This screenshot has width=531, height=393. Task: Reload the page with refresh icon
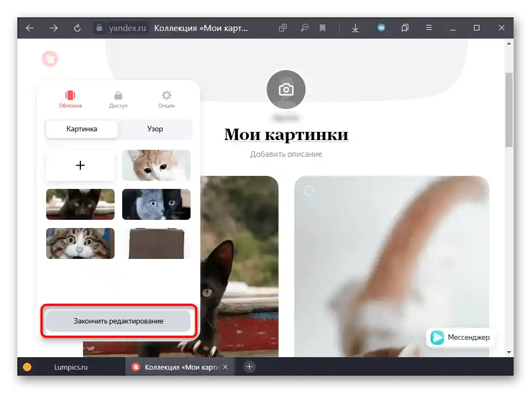77,28
